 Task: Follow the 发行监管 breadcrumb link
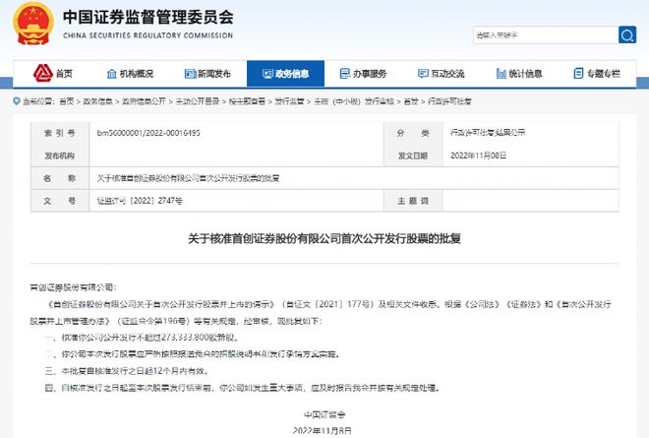(289, 101)
